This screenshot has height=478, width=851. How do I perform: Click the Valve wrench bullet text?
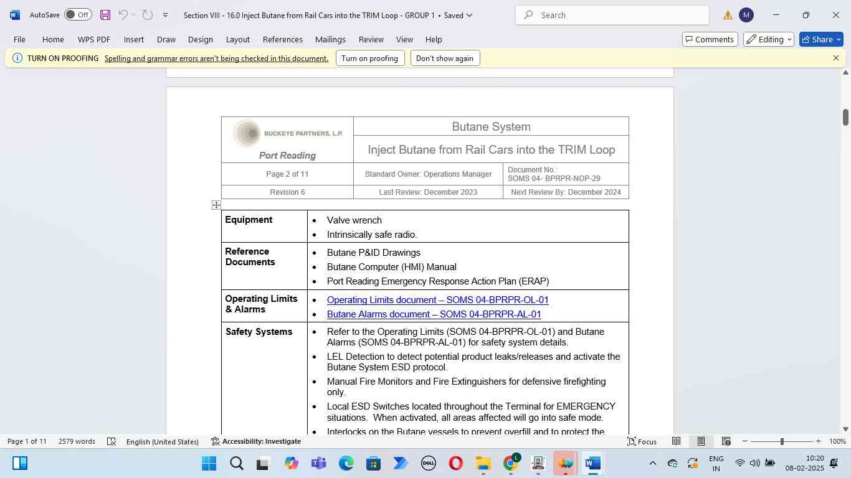(x=354, y=220)
